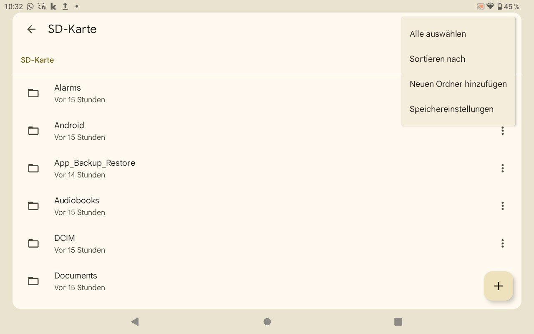Tap the system back triangle button

(x=135, y=321)
